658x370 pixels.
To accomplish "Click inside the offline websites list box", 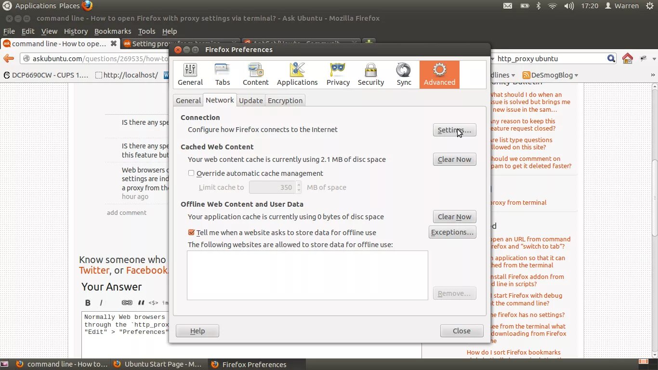I will (307, 275).
